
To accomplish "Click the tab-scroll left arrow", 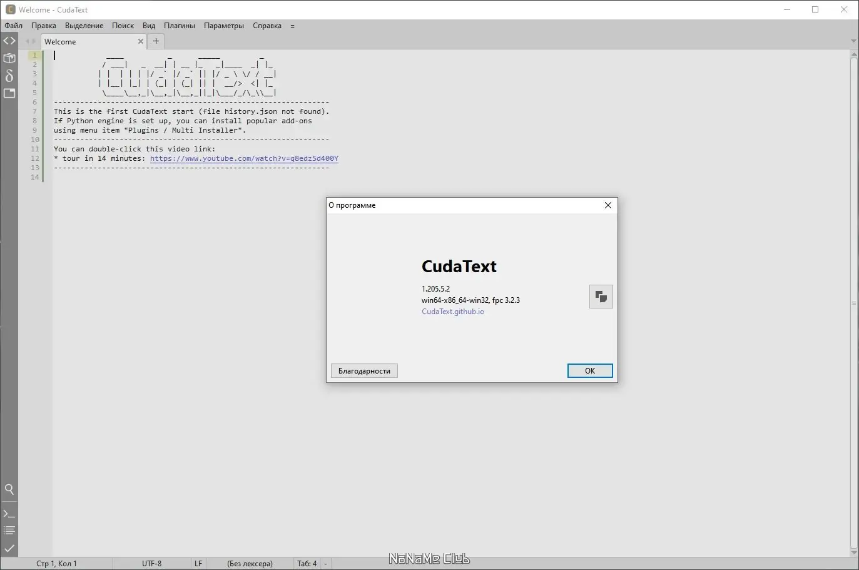I will 27,41.
